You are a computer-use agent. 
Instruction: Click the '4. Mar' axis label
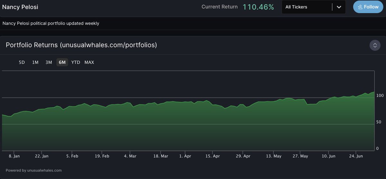(130, 156)
